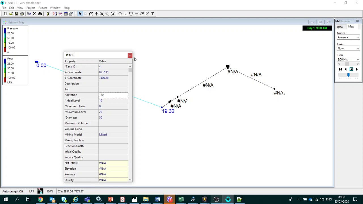Viewport: 363px width, 204px height.
Task: Play the animation forward
Action: [357, 69]
